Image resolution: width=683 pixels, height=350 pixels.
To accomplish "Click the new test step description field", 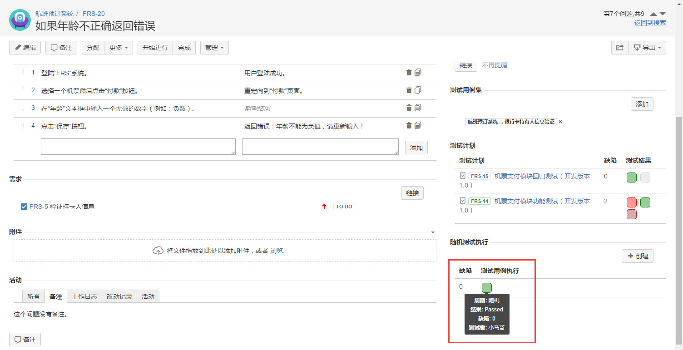I will click(x=138, y=147).
